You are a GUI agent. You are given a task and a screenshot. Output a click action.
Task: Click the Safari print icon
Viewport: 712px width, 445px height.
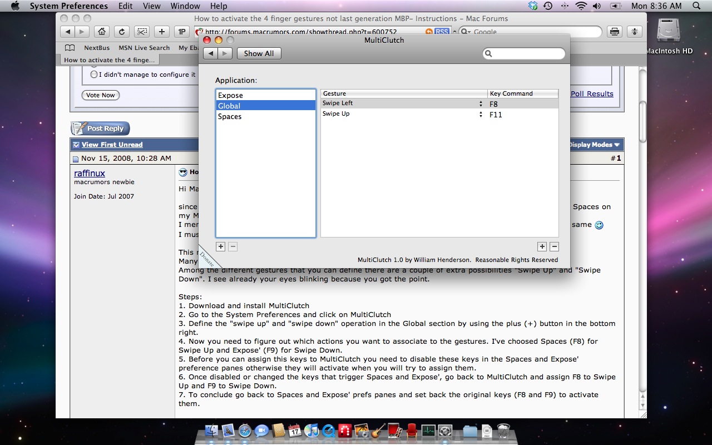pos(614,32)
